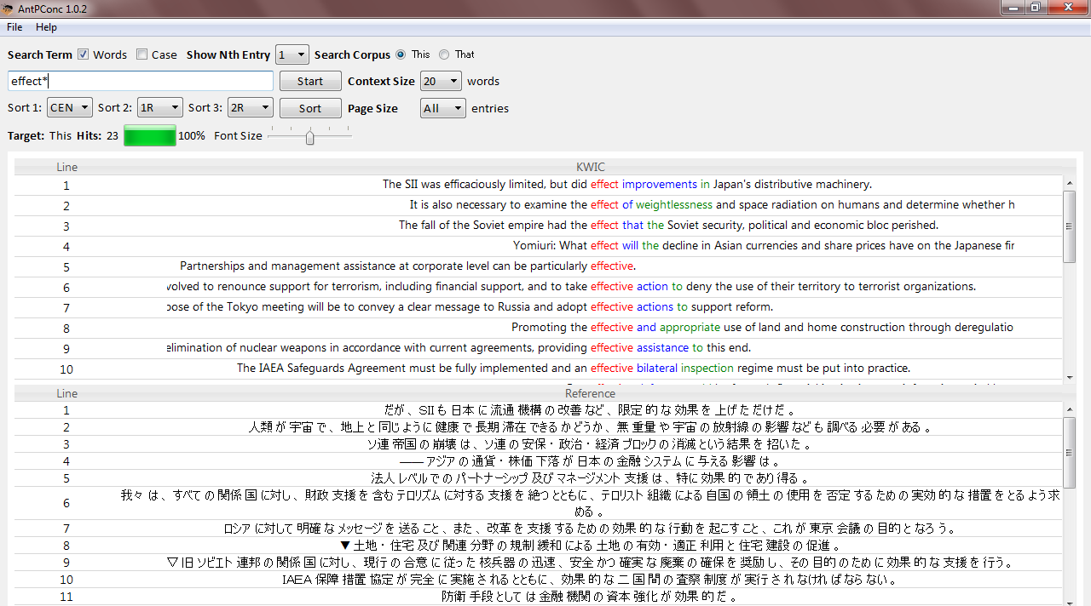Open the Help menu
1091x606 pixels.
(46, 27)
